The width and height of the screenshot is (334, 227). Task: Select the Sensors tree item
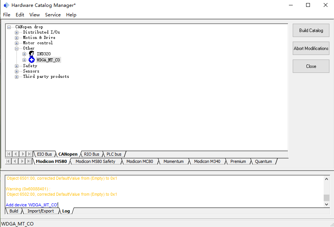coord(31,71)
